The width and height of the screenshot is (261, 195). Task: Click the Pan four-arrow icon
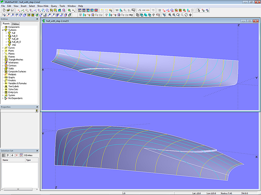pos(191,15)
